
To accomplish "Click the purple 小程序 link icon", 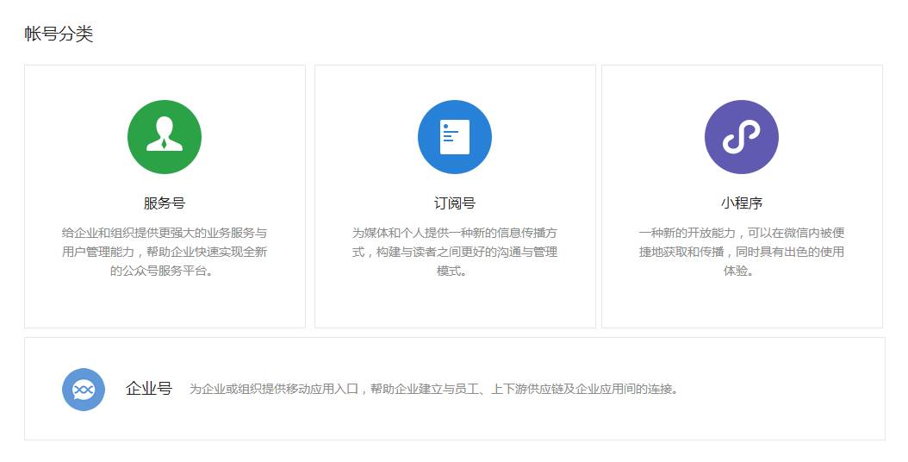I will pos(741,137).
